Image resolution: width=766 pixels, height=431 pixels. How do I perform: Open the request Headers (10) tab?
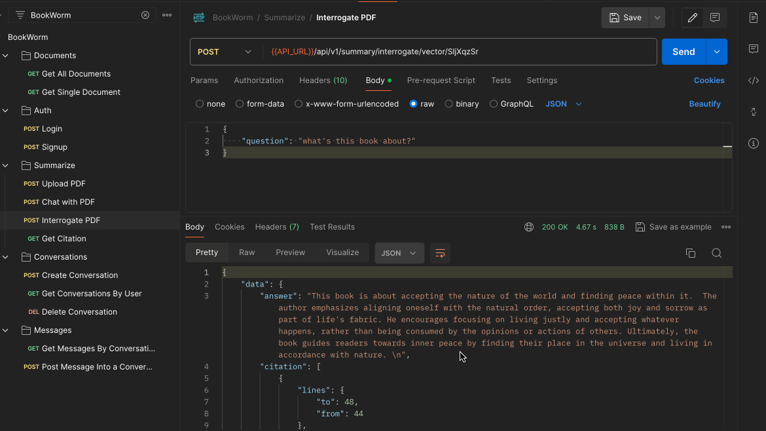[323, 80]
